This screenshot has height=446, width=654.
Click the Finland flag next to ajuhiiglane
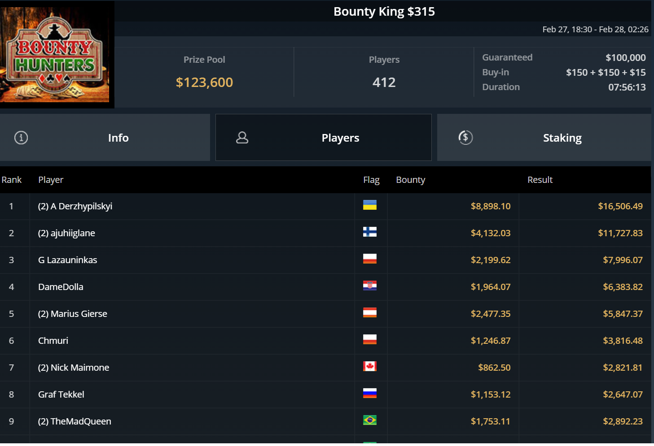tap(369, 232)
